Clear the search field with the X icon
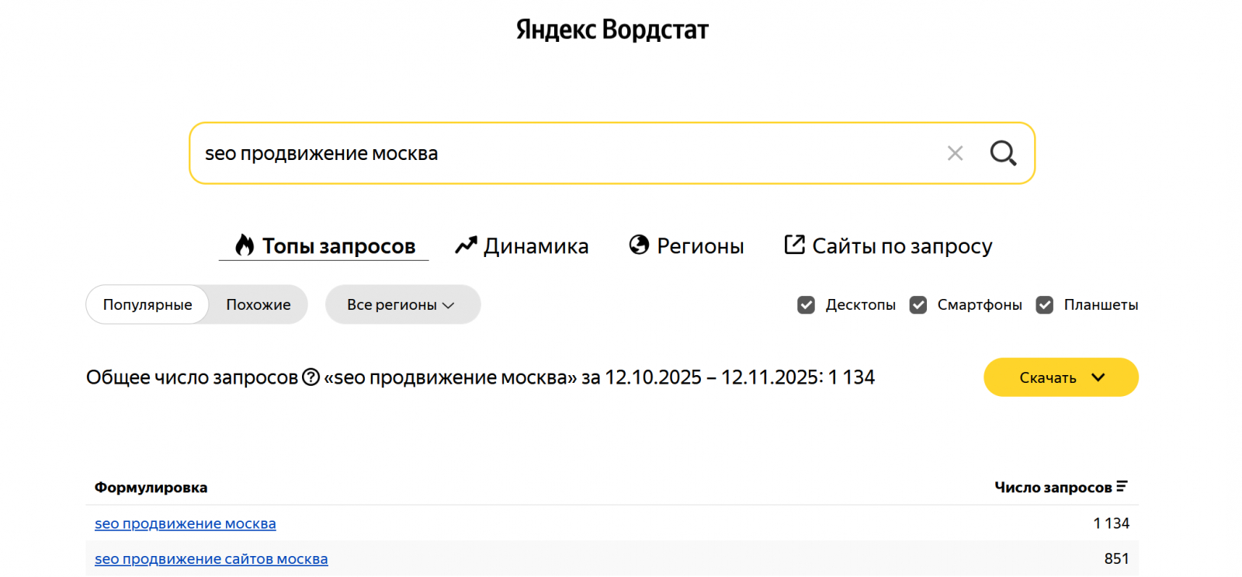The height and width of the screenshot is (577, 1242). [955, 153]
